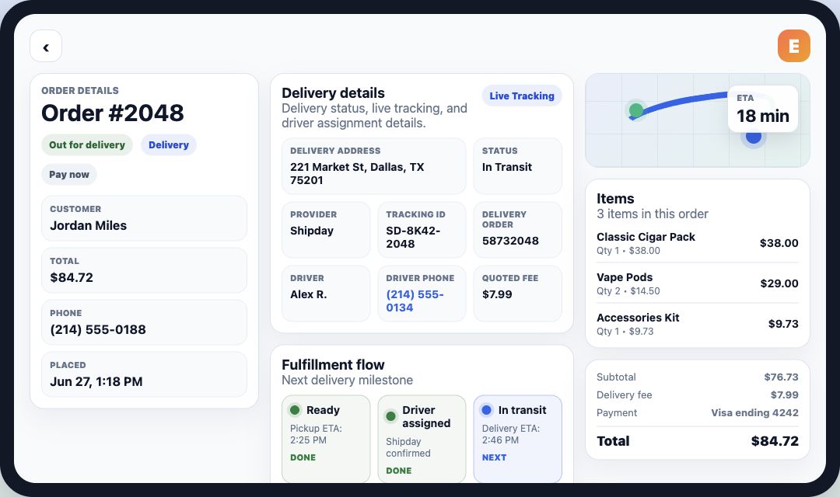Click the ETA 18 min card

pyautogui.click(x=763, y=109)
